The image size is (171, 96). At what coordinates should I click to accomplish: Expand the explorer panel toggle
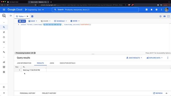(11, 16)
